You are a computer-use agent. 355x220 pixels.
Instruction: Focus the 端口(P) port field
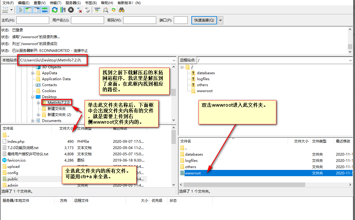[x=181, y=20]
